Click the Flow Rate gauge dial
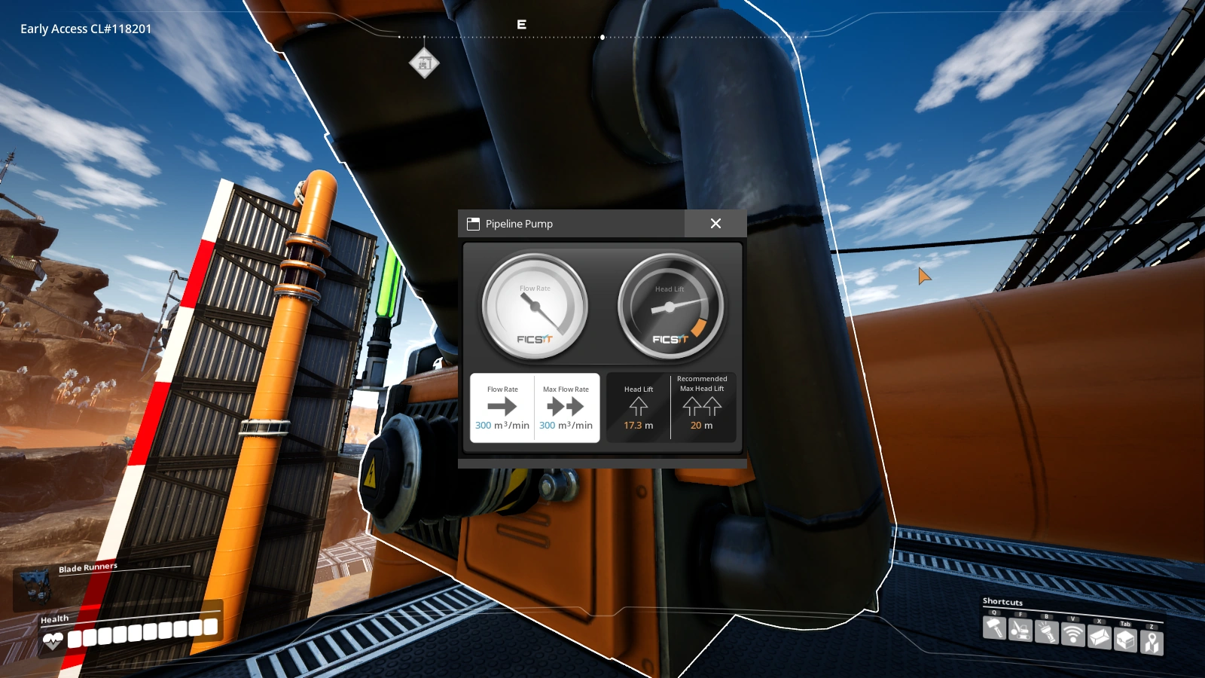This screenshot has height=678, width=1205. click(535, 307)
